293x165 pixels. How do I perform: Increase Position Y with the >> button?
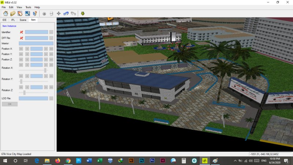click(x=51, y=54)
